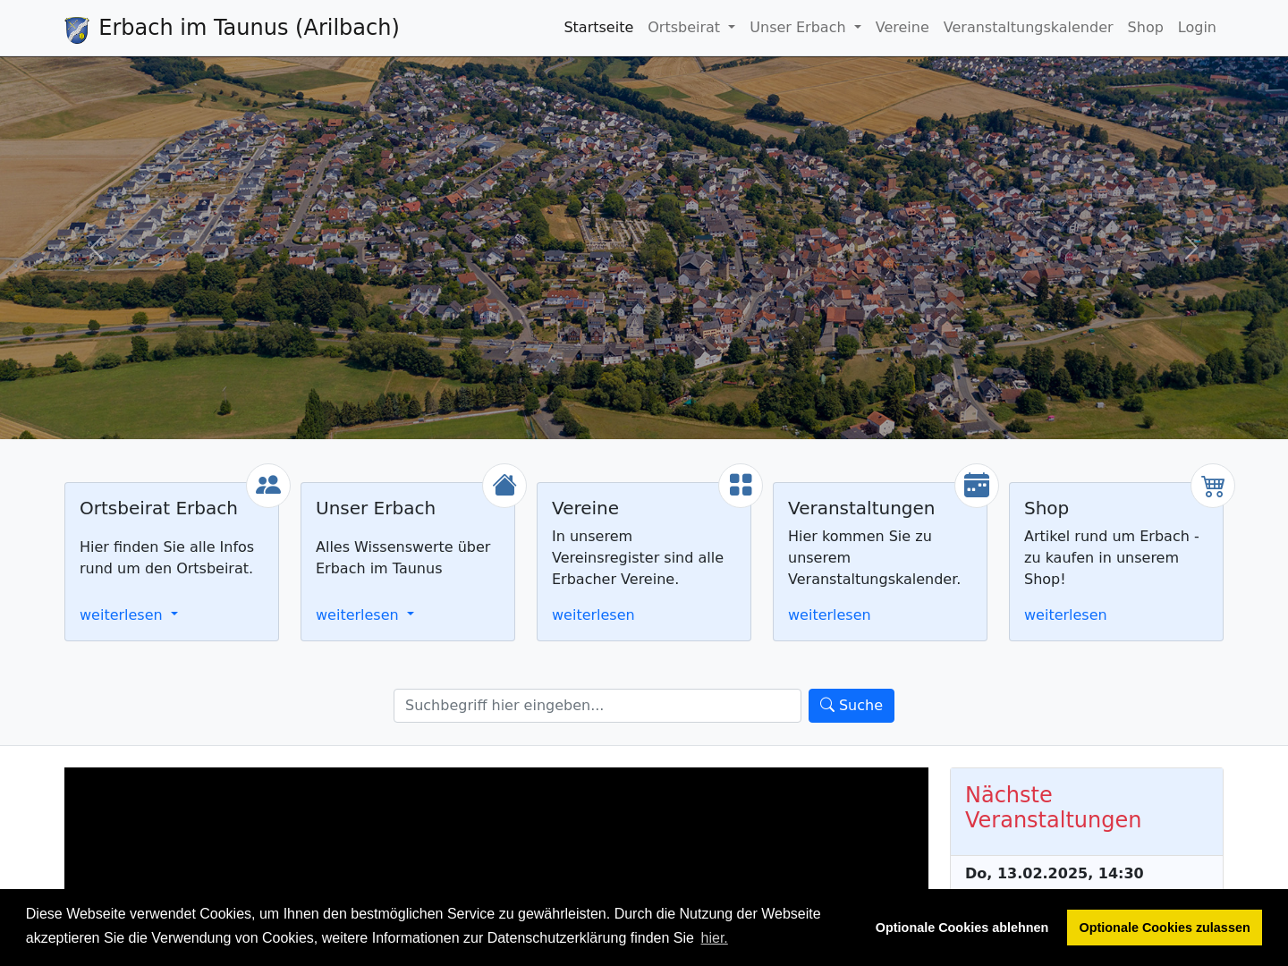The image size is (1288, 966).
Task: Click the Ortsbeirat Erbach card title
Action: point(158,508)
